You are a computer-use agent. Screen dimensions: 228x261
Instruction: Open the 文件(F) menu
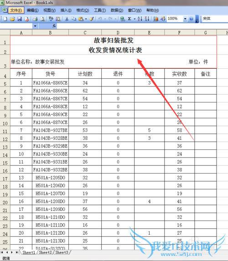(16, 10)
